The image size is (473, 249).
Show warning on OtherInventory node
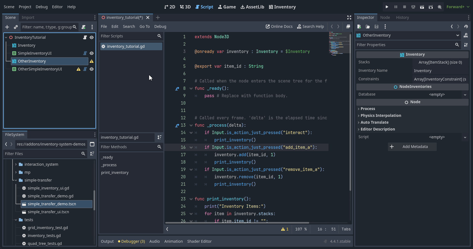point(92,61)
